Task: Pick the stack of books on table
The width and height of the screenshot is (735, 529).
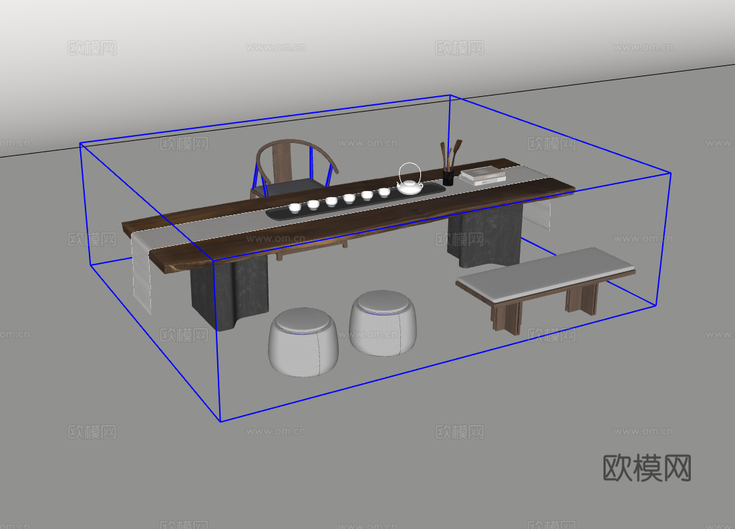Action: pyautogui.click(x=483, y=176)
